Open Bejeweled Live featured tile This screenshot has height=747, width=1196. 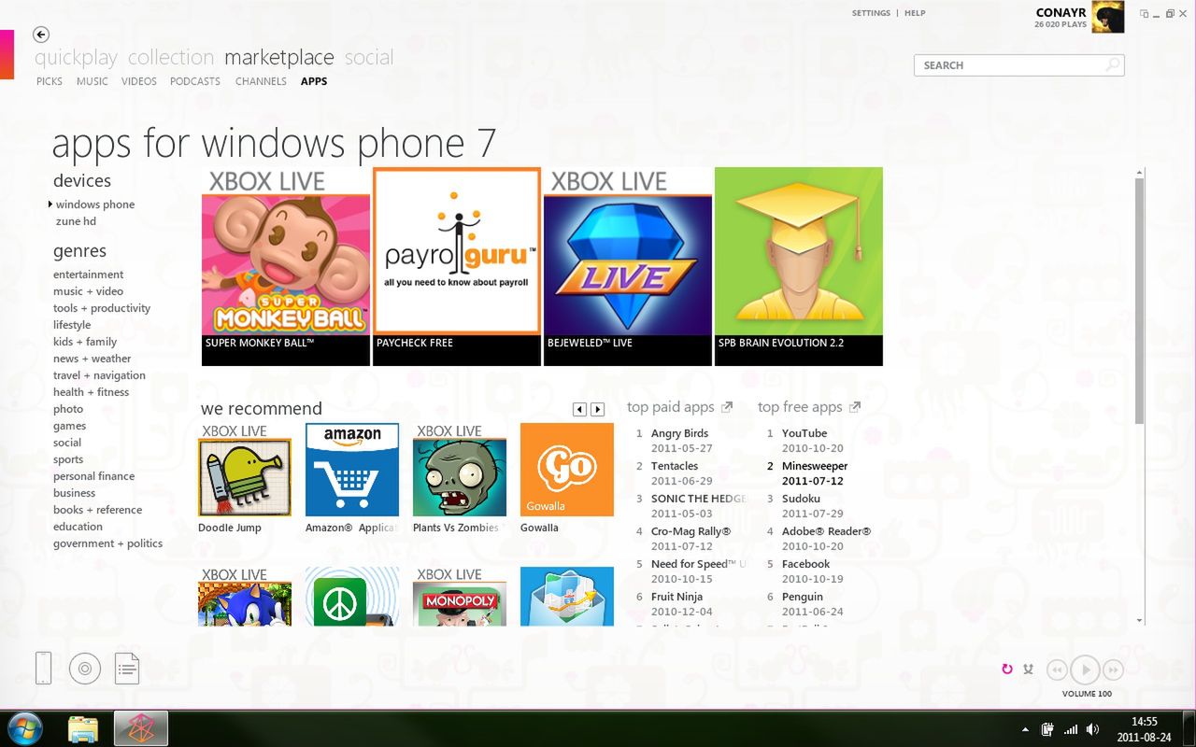pos(628,266)
